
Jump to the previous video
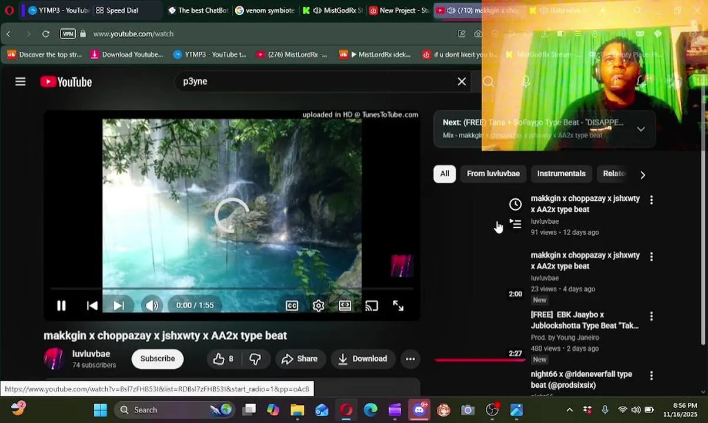tap(92, 305)
